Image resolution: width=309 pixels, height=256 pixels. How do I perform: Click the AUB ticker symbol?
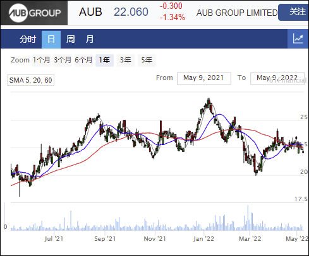tap(90, 12)
